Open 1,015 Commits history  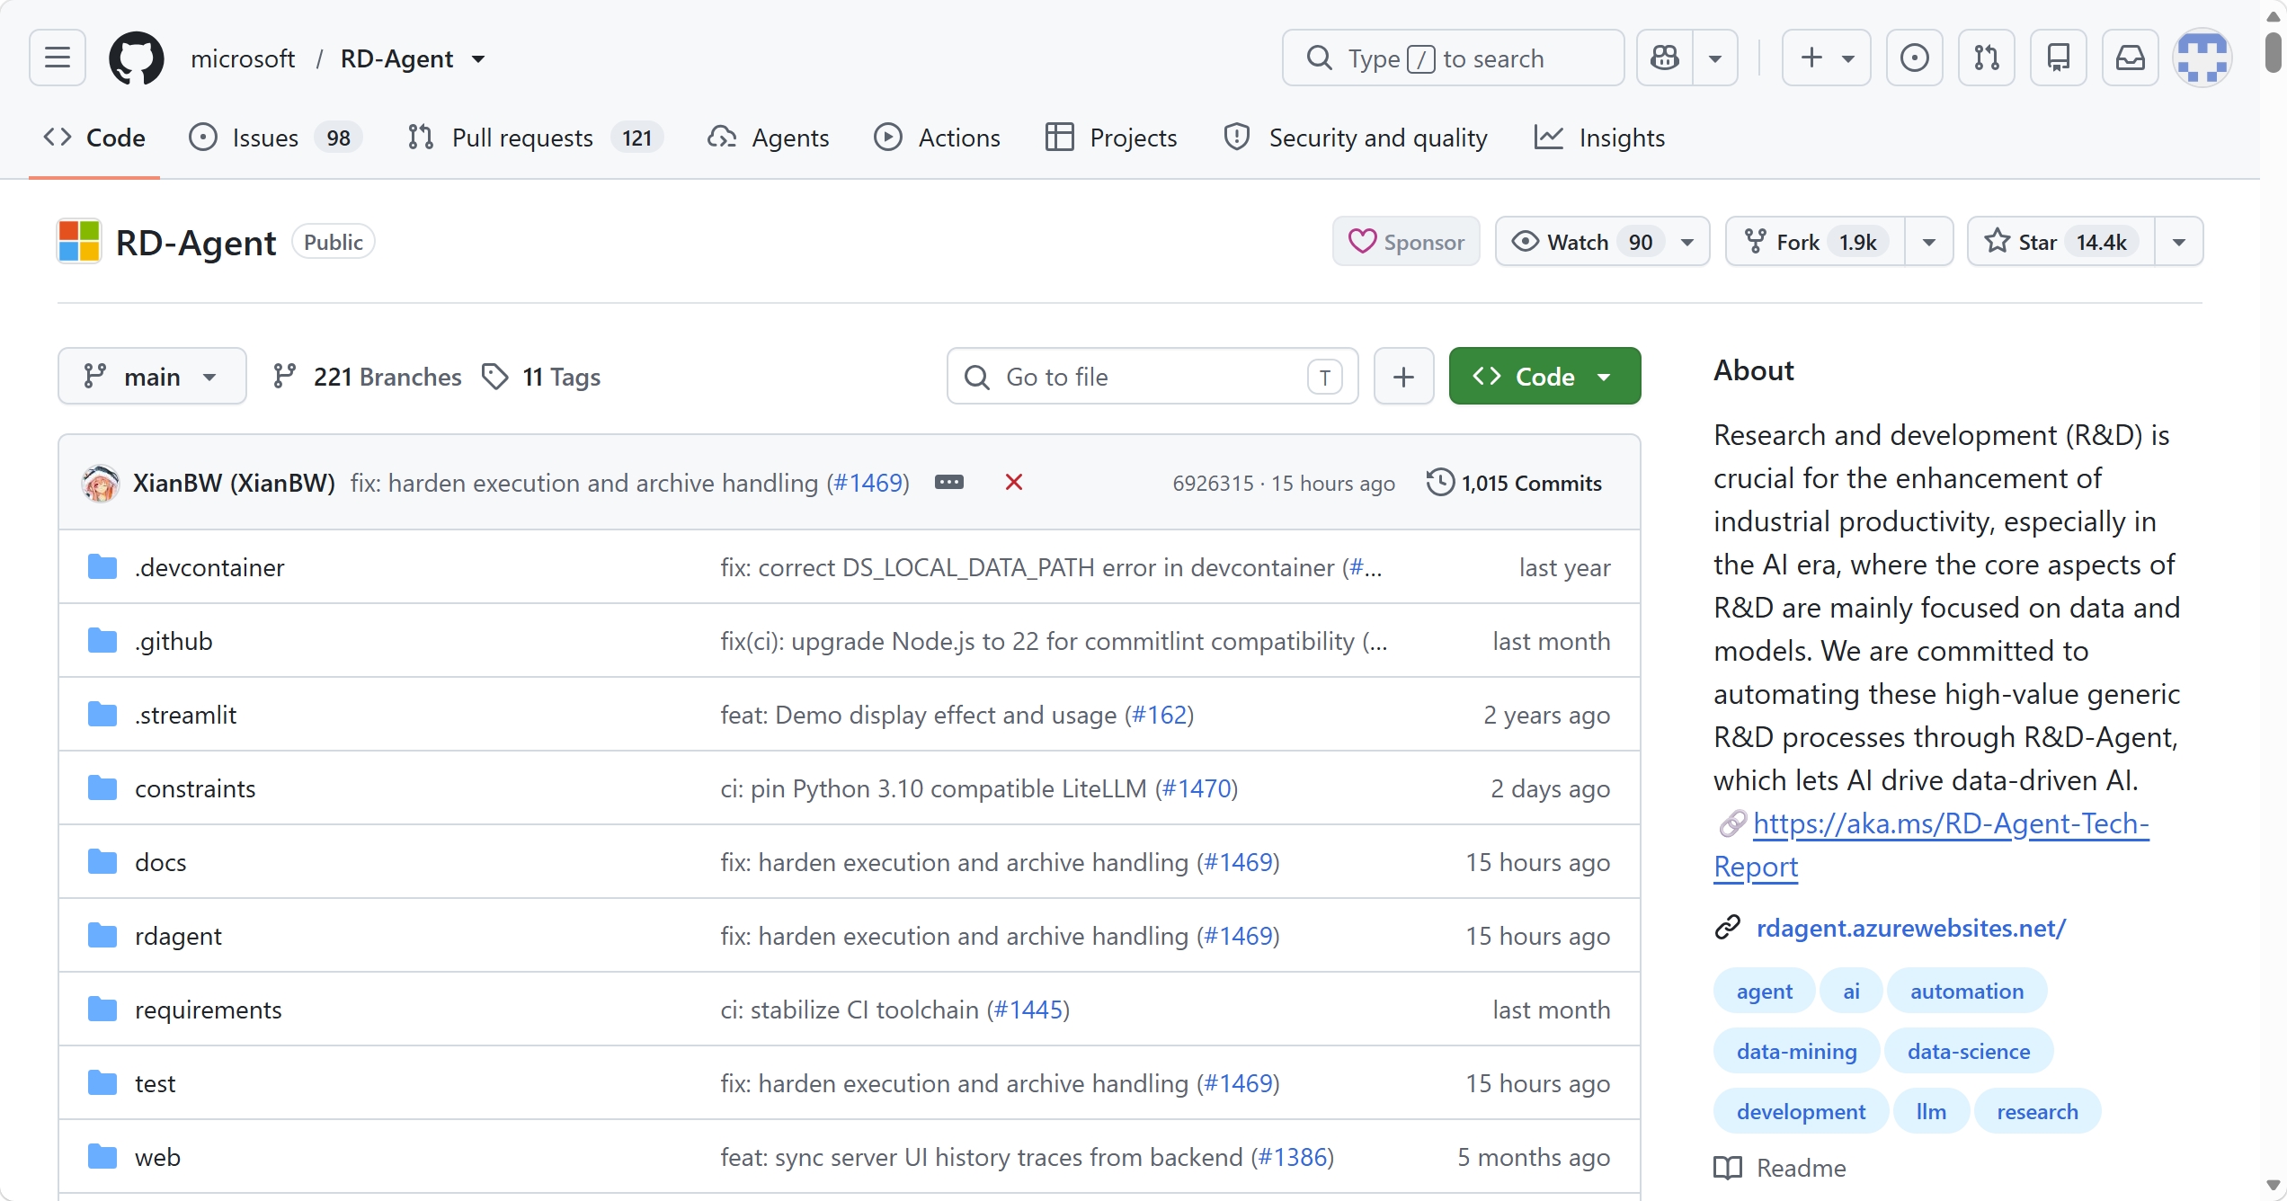point(1515,483)
